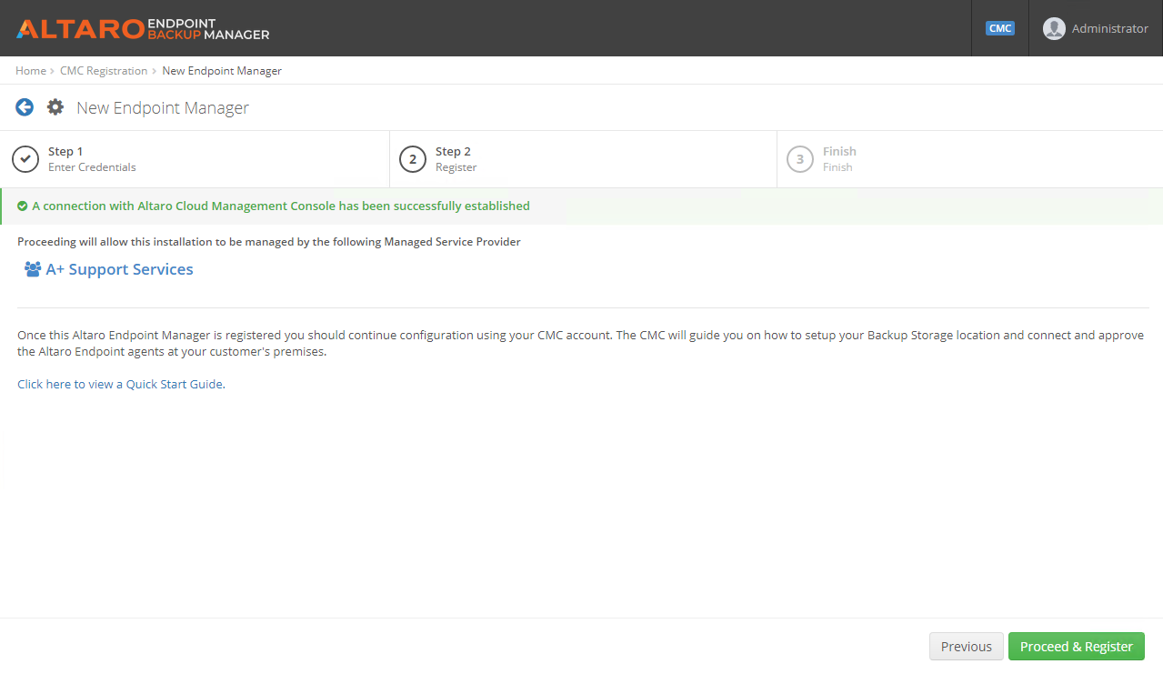This screenshot has width=1163, height=674.
Task: Click the connection successfully established message
Action: click(281, 206)
